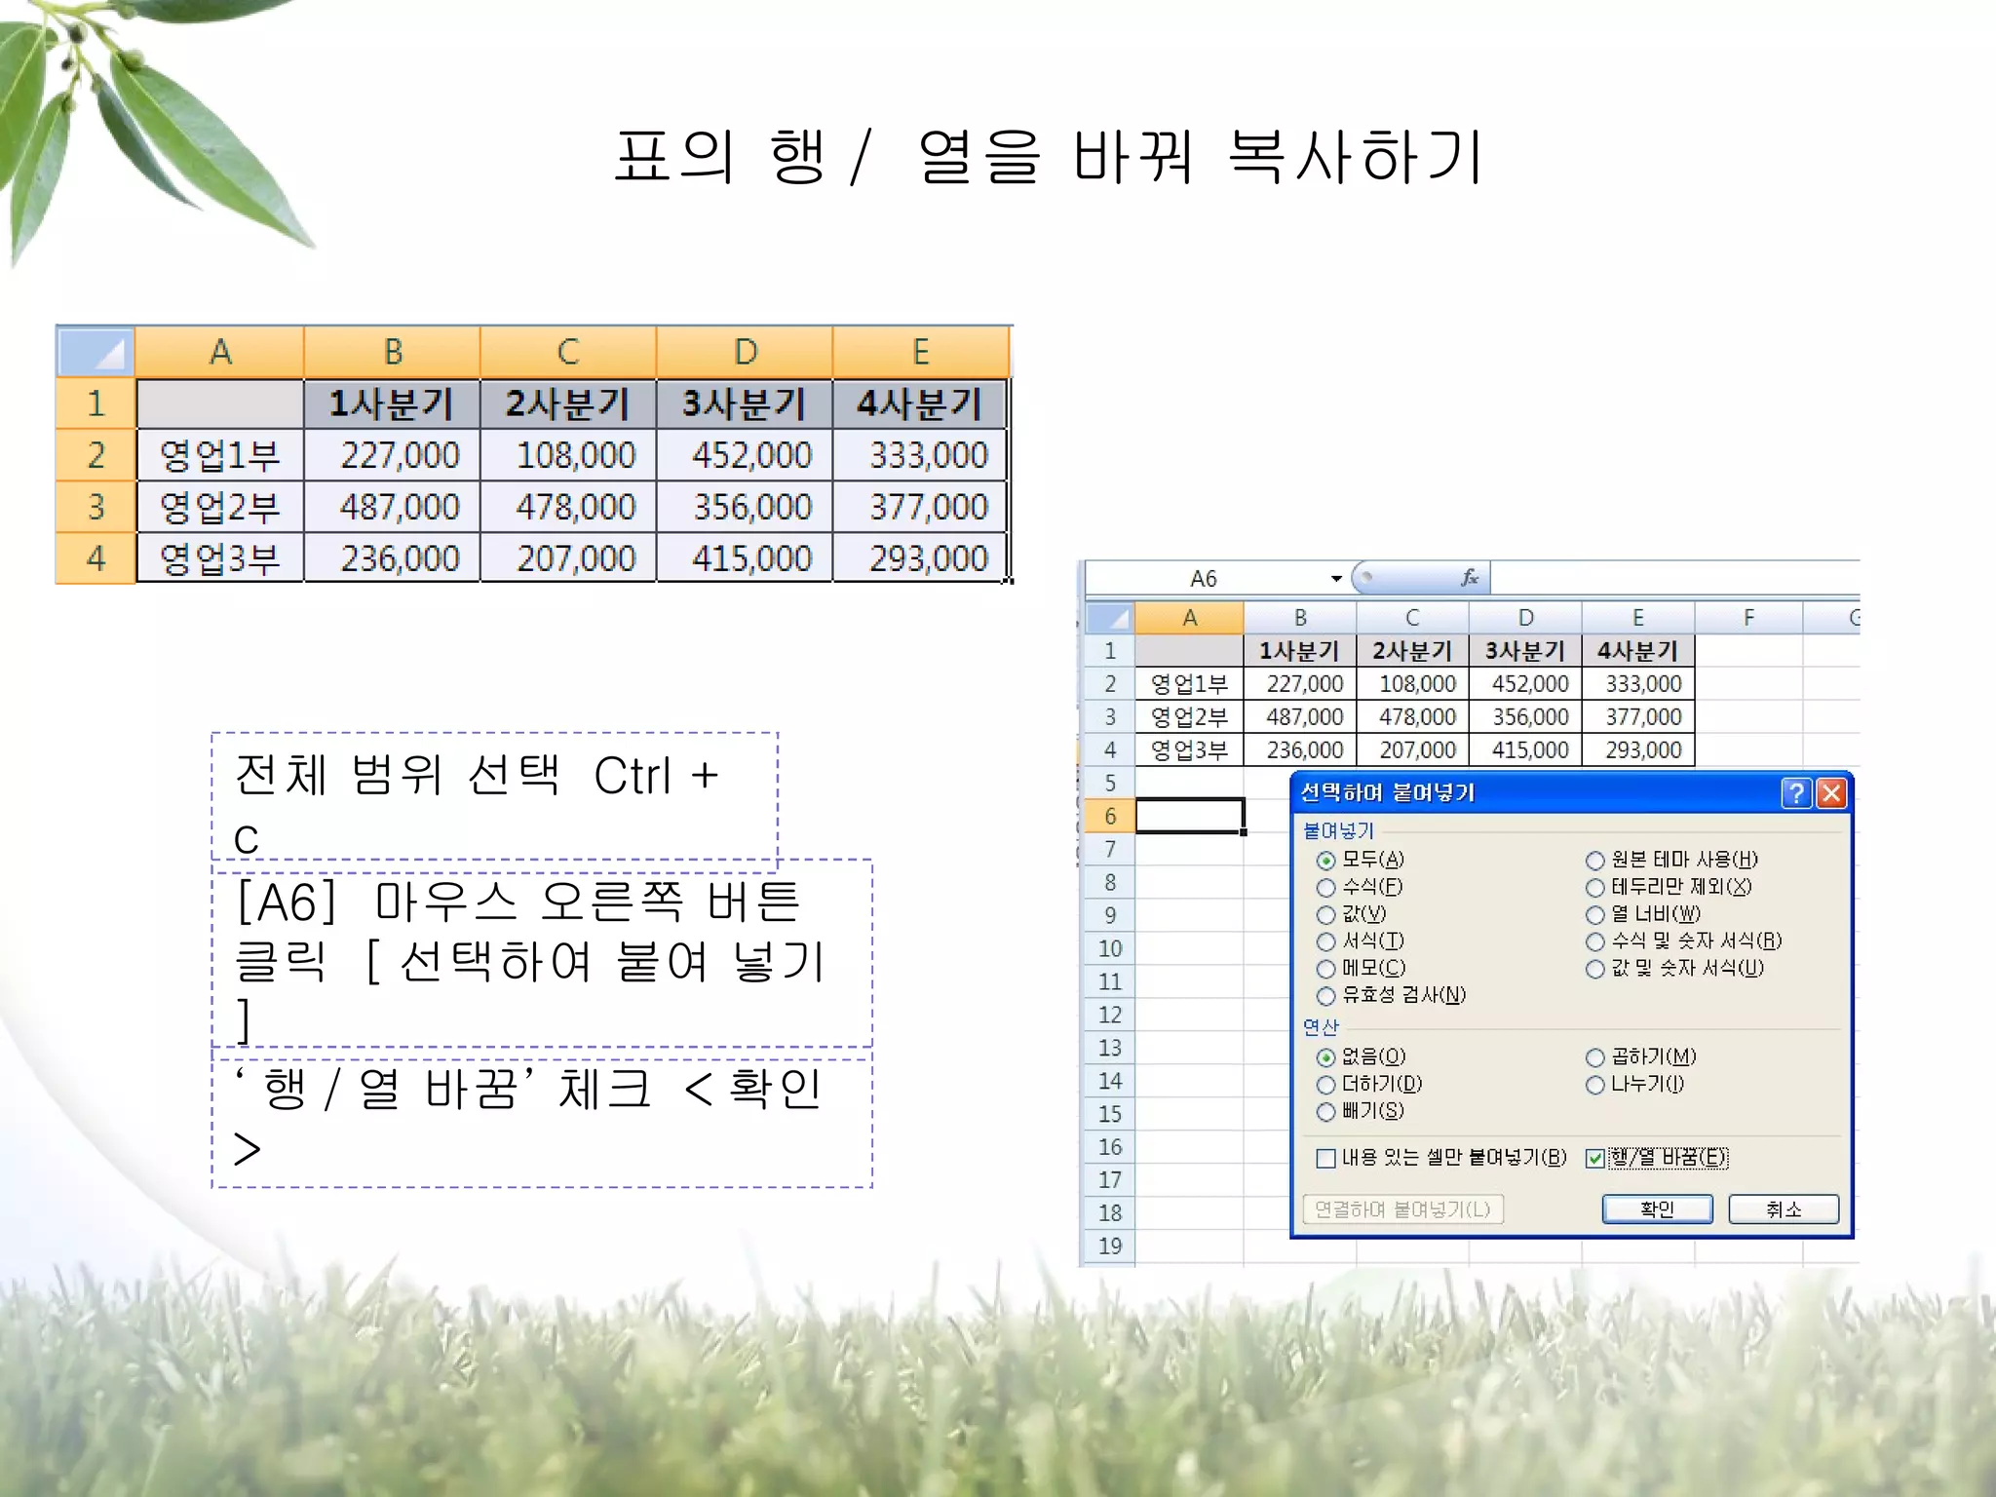1996x1497 pixels.
Task: Select the 열 너비(W) radio option
Action: [x=1595, y=914]
